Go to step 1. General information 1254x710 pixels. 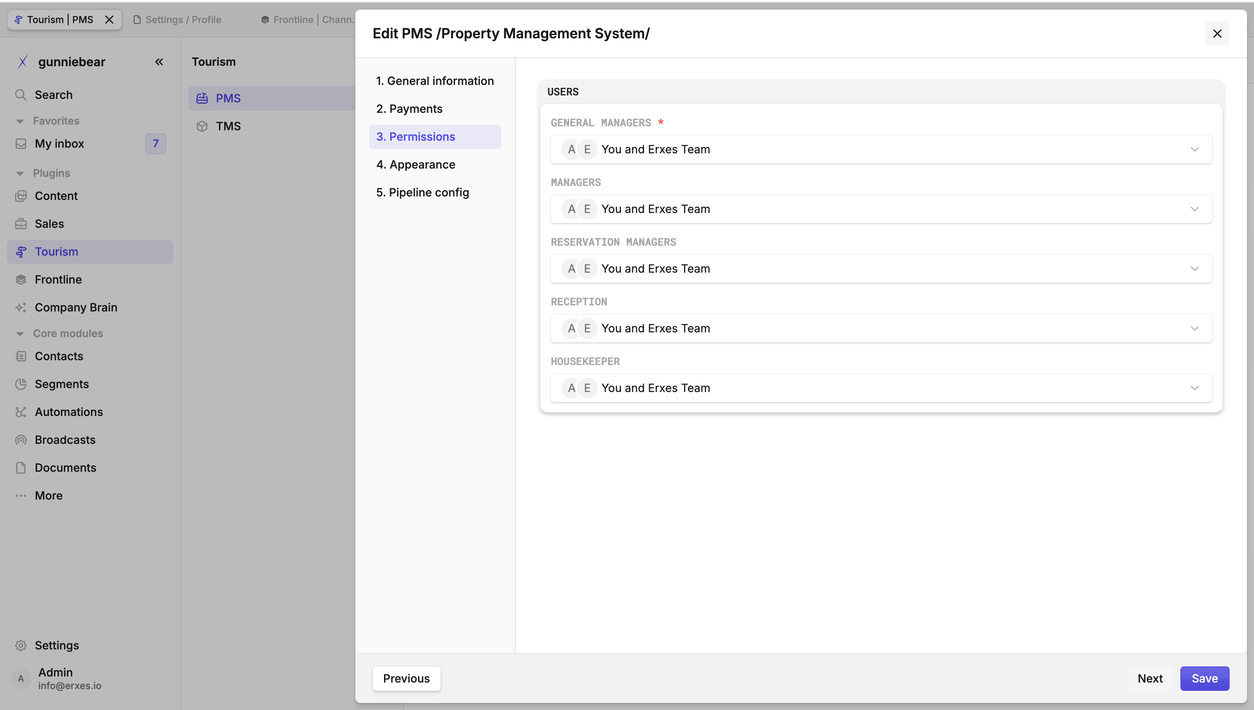click(435, 81)
